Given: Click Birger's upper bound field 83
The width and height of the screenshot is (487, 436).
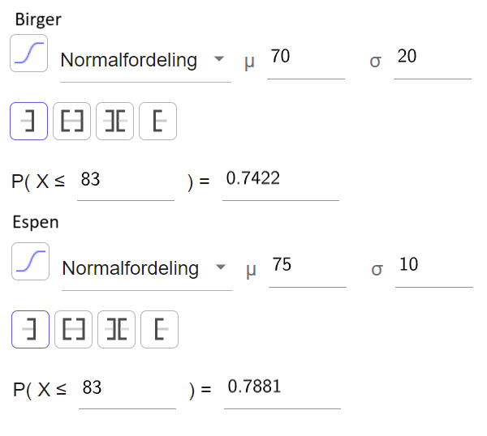Looking at the screenshot, I should pyautogui.click(x=126, y=183).
